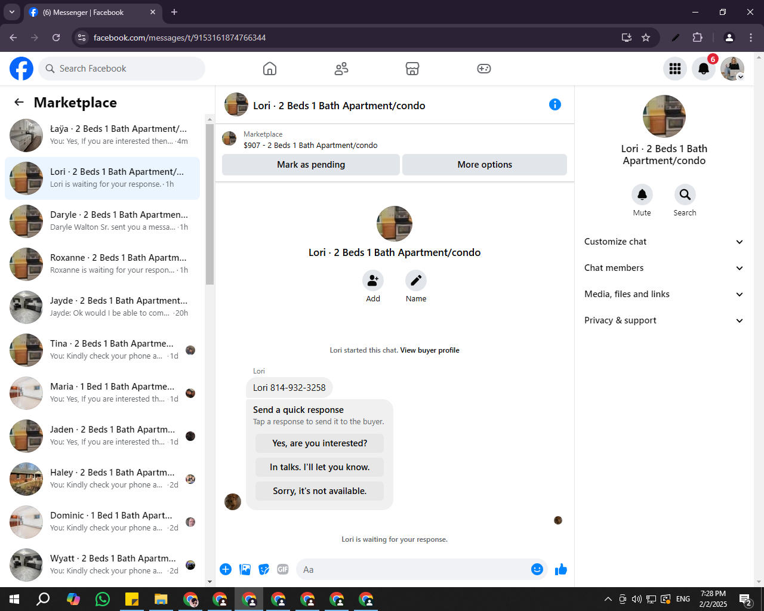Open the Friends icon in top navigation
Image resolution: width=764 pixels, height=611 pixels.
341,69
